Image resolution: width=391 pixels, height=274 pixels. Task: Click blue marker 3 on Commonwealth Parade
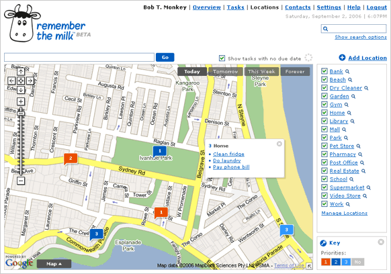[97, 234]
